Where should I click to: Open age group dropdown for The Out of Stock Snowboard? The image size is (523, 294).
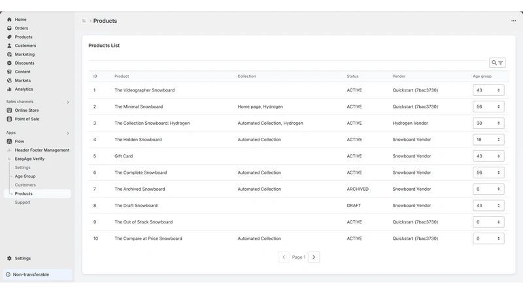pos(488,222)
